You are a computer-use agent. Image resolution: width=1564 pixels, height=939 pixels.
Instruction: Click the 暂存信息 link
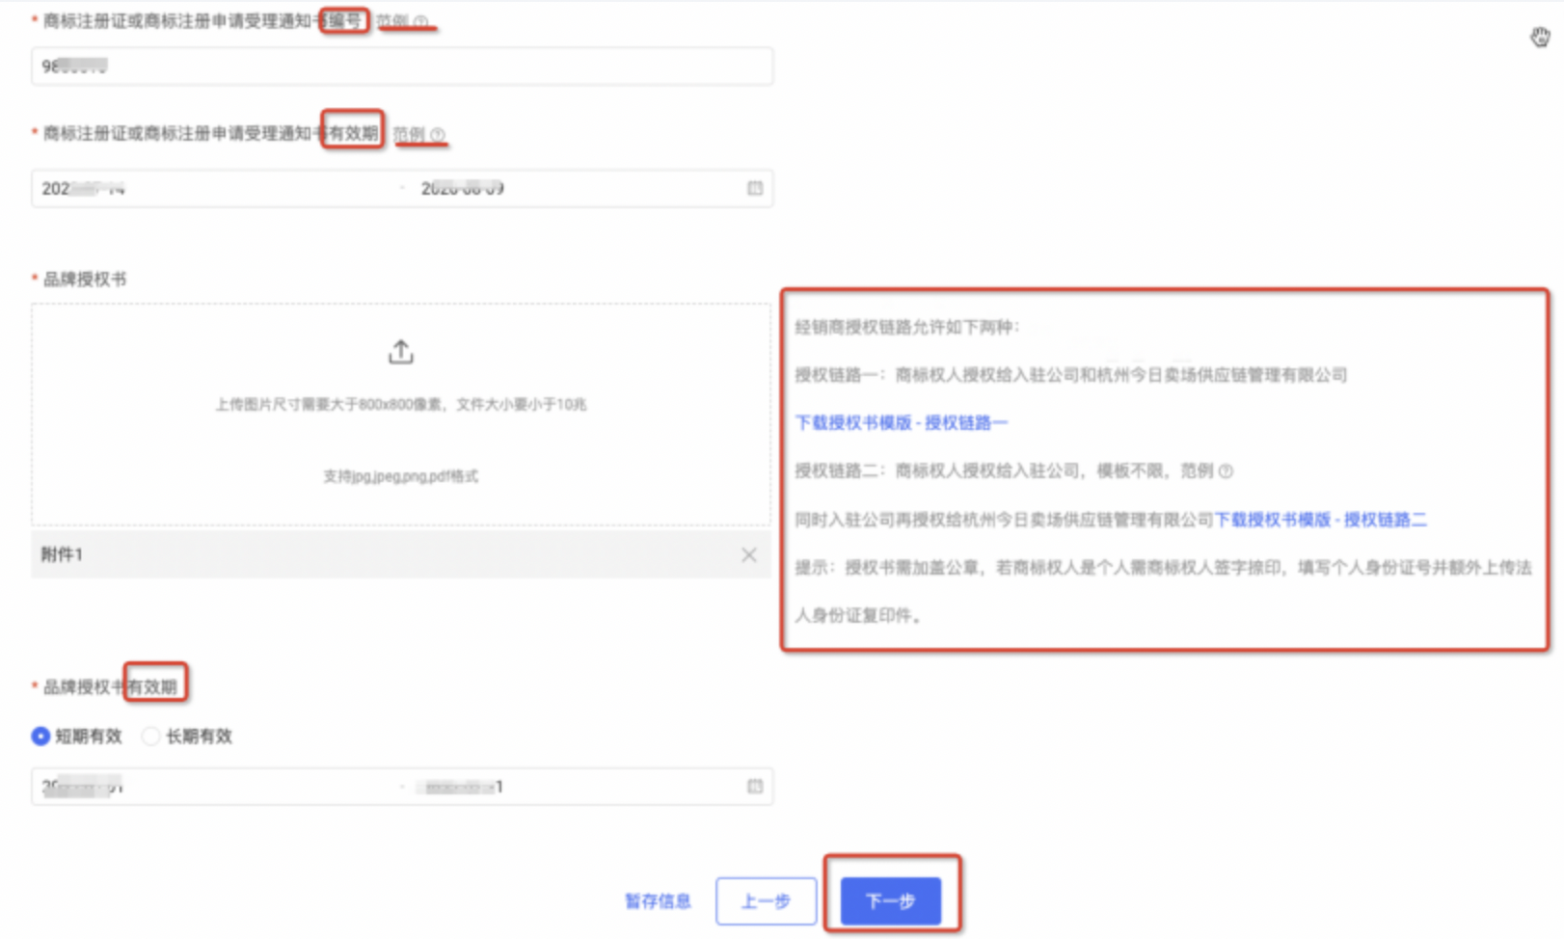(x=658, y=900)
